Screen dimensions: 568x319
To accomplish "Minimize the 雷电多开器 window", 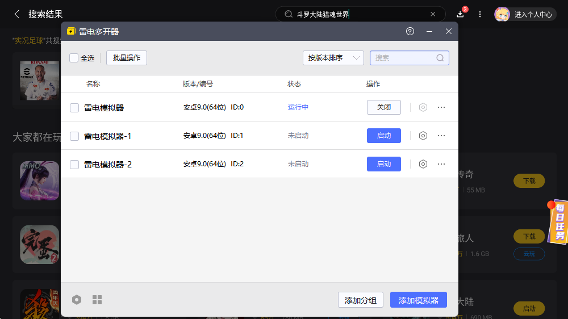I will tap(429, 31).
